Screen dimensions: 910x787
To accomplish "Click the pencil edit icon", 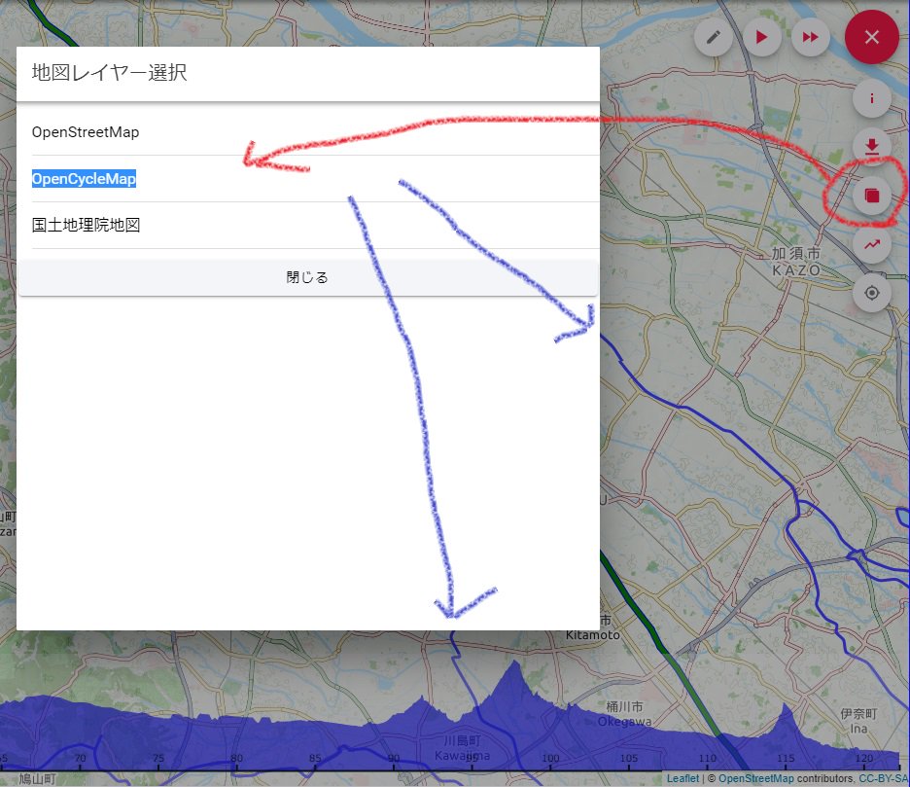I will click(714, 37).
